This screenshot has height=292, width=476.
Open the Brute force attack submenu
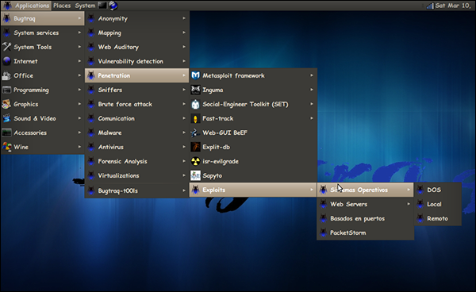[x=137, y=104]
